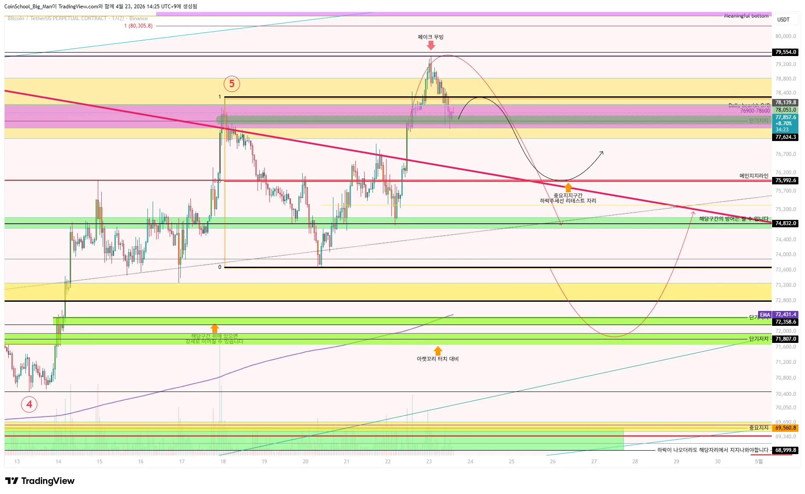Click the purple EMA tag on price axis
The image size is (805, 494).
pos(765,314)
